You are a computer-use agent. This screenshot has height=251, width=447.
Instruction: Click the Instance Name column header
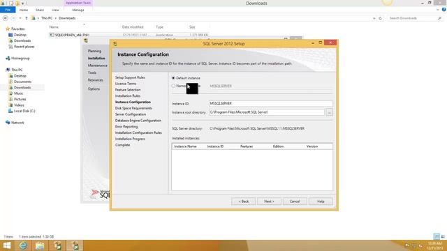(185, 146)
